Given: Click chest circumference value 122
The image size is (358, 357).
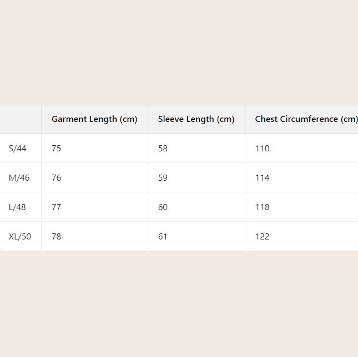Looking at the screenshot, I should coord(262,237).
